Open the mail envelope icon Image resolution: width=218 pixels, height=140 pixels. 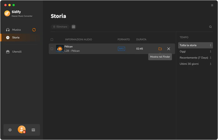click(33, 130)
